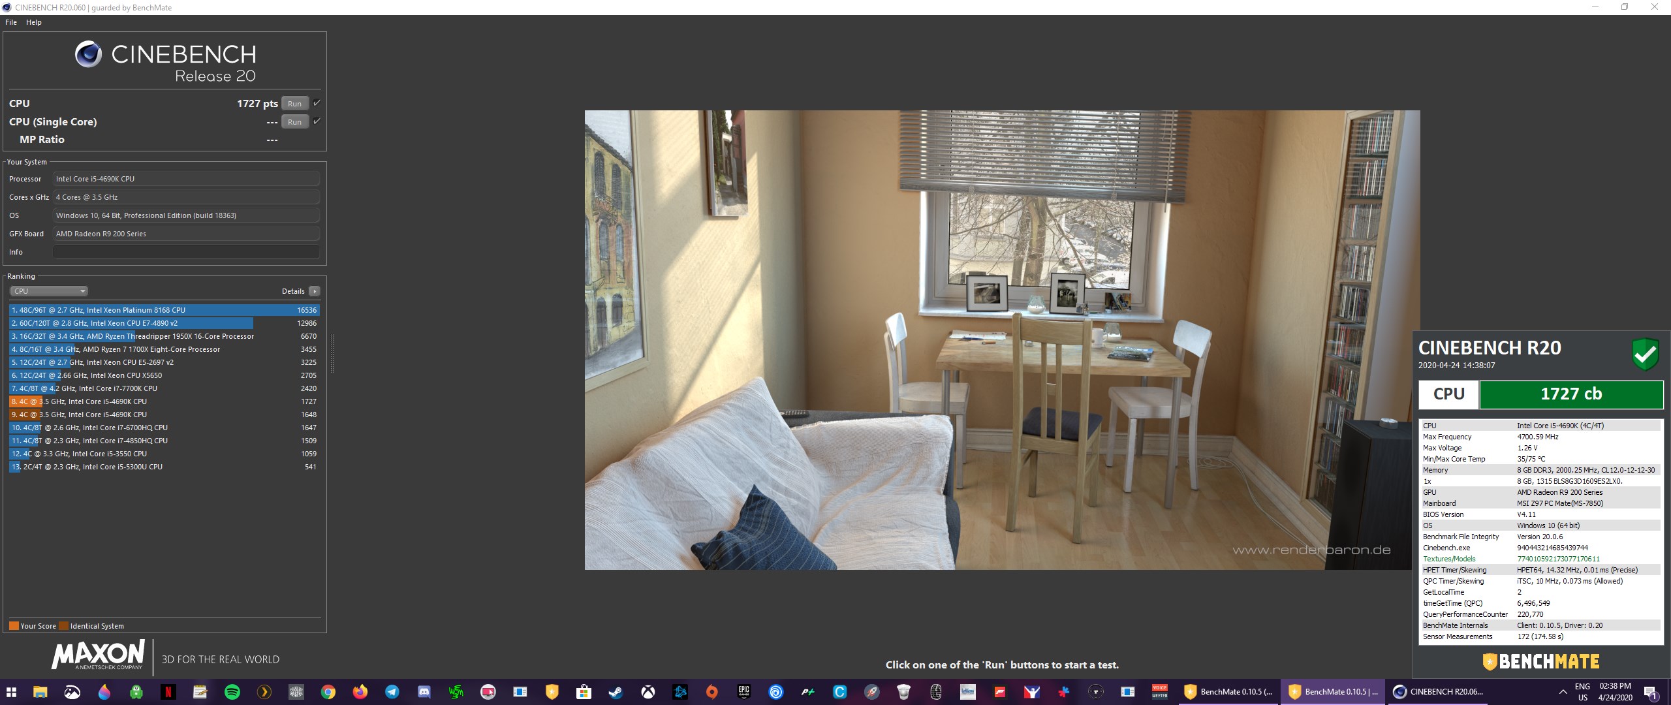Viewport: 1671px width, 705px height.
Task: Open File Explorer from the taskbar
Action: 40,692
